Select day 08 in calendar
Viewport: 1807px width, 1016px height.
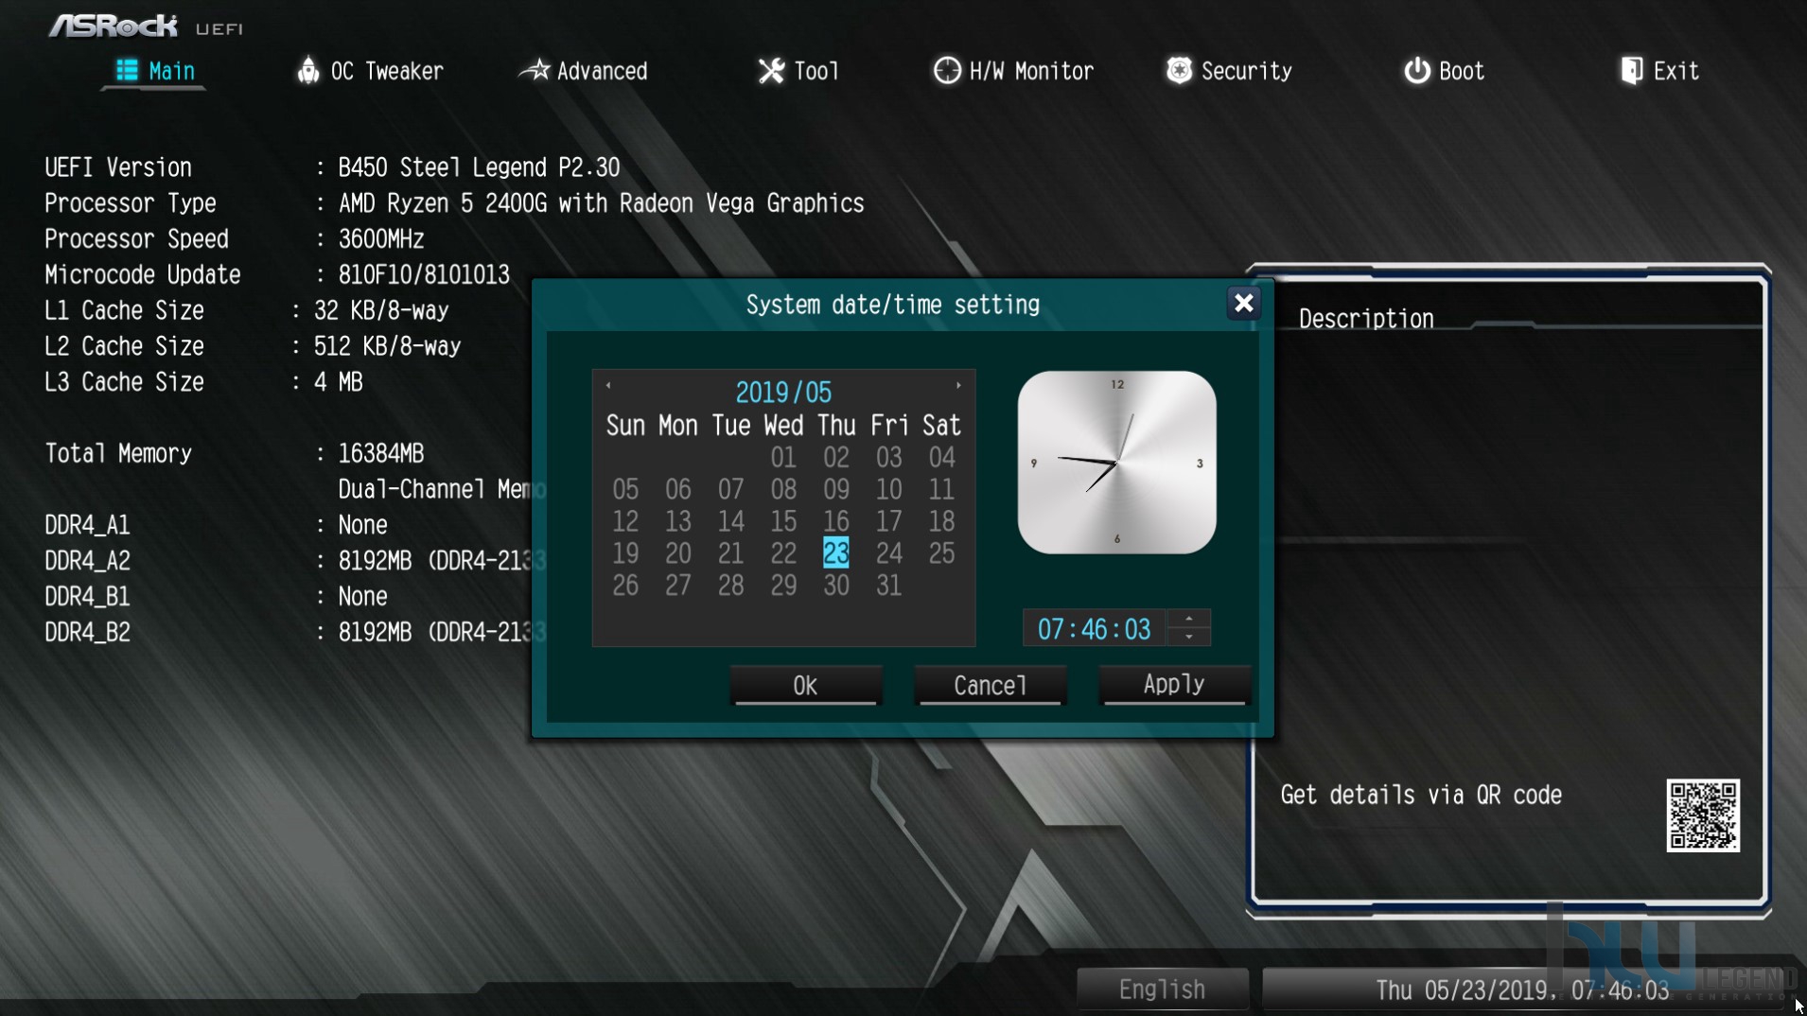pyautogui.click(x=783, y=490)
